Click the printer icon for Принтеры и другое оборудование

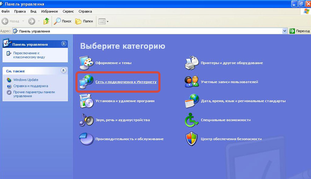[192, 63]
